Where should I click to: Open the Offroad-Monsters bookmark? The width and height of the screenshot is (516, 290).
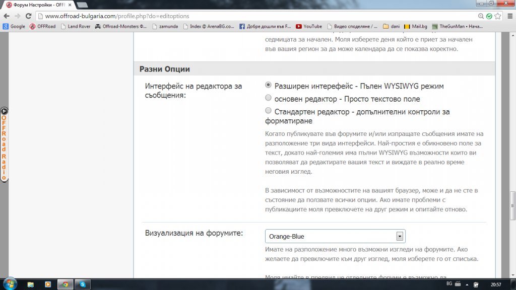click(x=121, y=26)
